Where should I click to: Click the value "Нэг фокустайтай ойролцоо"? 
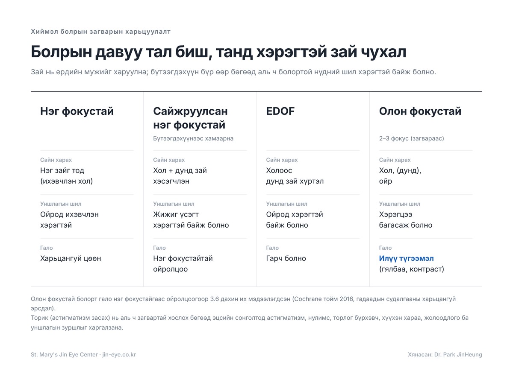(x=183, y=264)
